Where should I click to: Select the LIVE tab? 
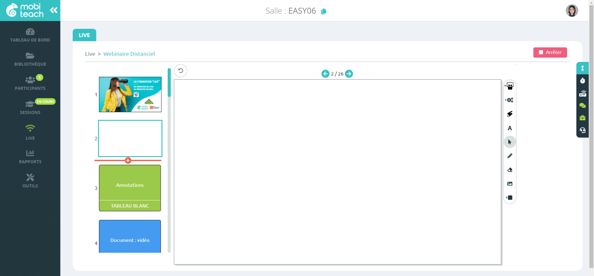[84, 35]
